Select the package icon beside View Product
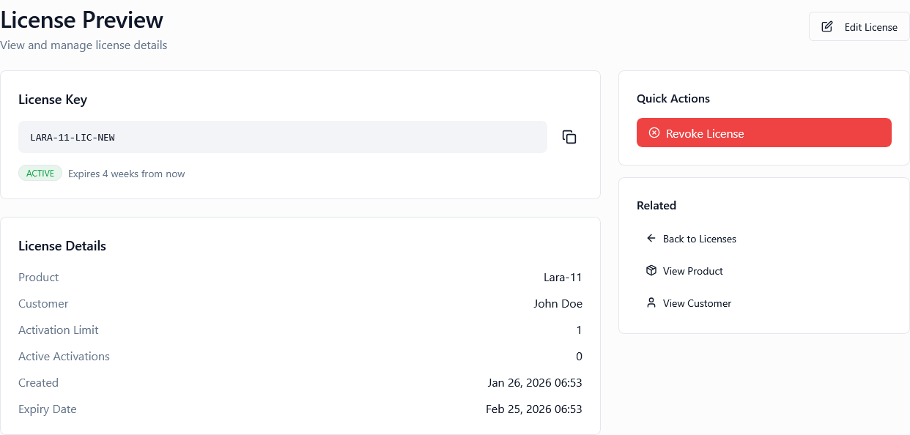 [651, 270]
